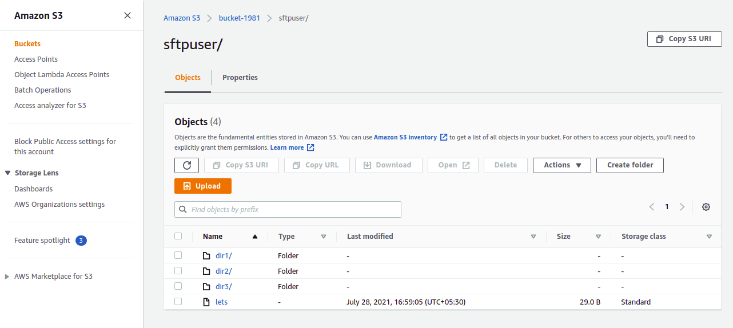Screen dimensions: 733x328
Task: Click external link icon after Learn more
Action: (x=310, y=147)
